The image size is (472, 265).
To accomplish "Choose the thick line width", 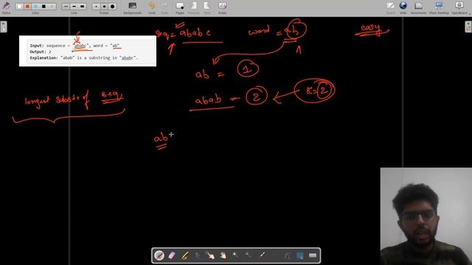I will [82, 7].
